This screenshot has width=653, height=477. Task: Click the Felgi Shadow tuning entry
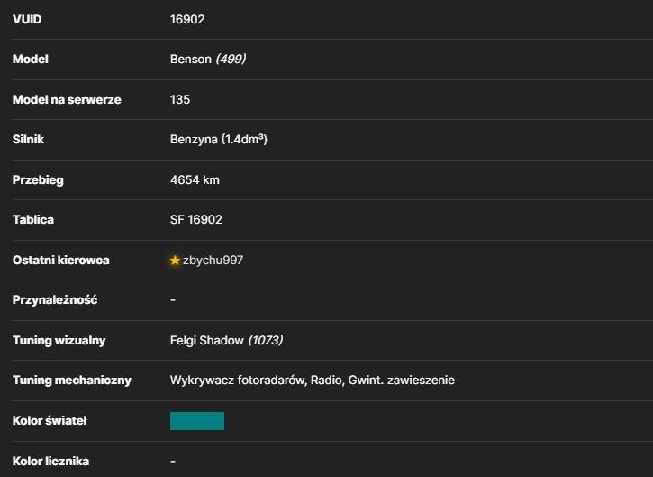[206, 340]
